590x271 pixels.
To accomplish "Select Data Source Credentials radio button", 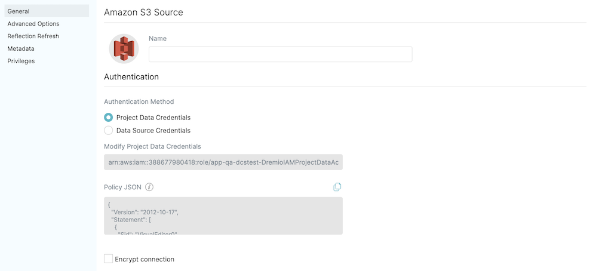I will point(108,130).
